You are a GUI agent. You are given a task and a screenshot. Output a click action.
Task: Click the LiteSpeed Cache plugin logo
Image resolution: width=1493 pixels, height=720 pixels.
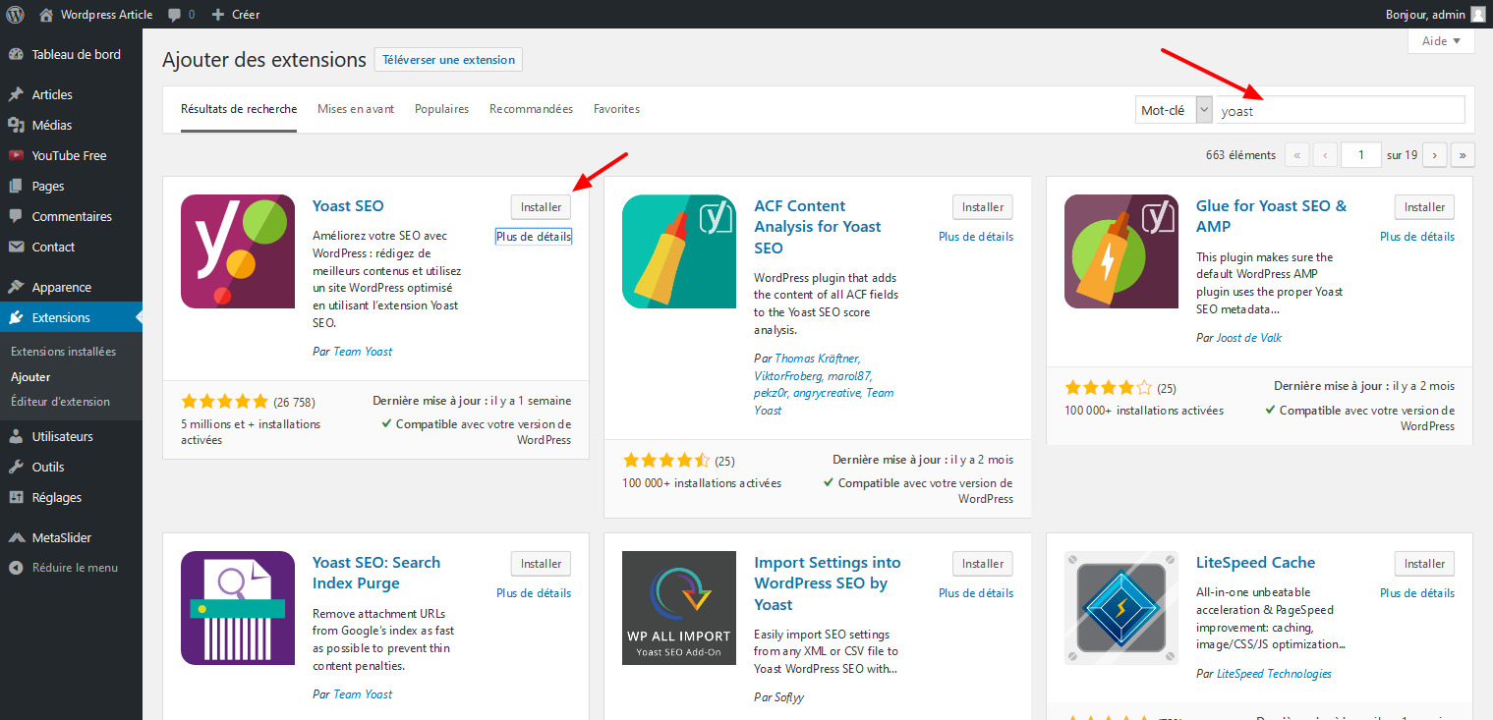pos(1121,608)
